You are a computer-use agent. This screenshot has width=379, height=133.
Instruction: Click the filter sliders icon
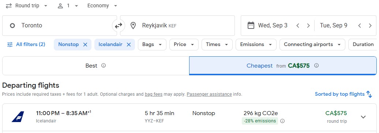[10, 45]
